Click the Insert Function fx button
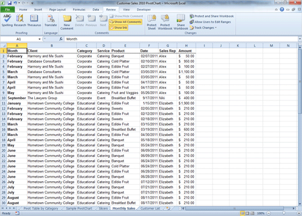The height and width of the screenshot is (216, 302). (61, 39)
